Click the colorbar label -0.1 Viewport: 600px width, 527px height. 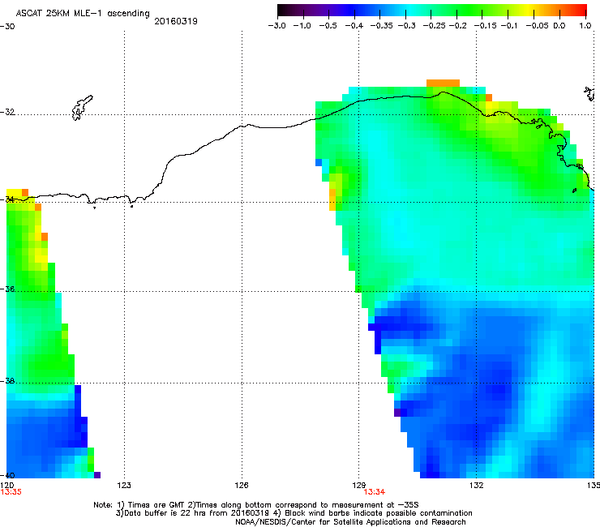(508, 26)
